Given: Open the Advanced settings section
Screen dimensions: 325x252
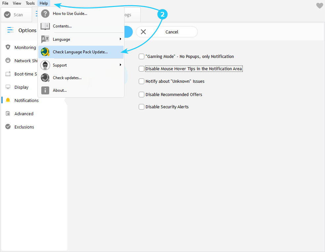Looking at the screenshot, I should (x=24, y=114).
